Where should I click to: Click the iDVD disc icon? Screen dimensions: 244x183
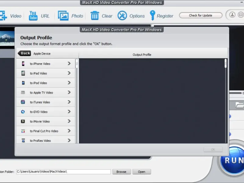[x=23, y=112]
